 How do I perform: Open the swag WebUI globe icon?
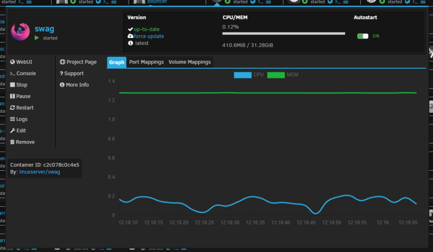13,62
